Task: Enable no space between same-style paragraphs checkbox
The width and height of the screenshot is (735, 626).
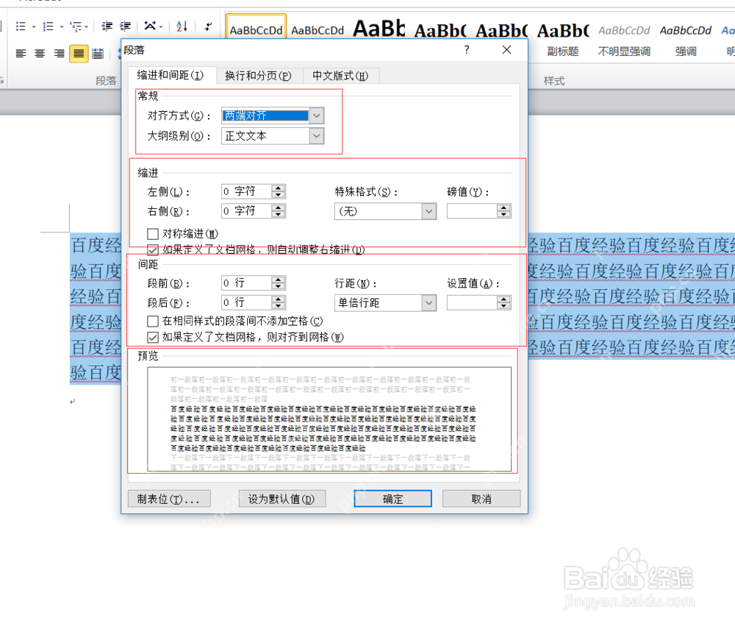Action: tap(153, 321)
